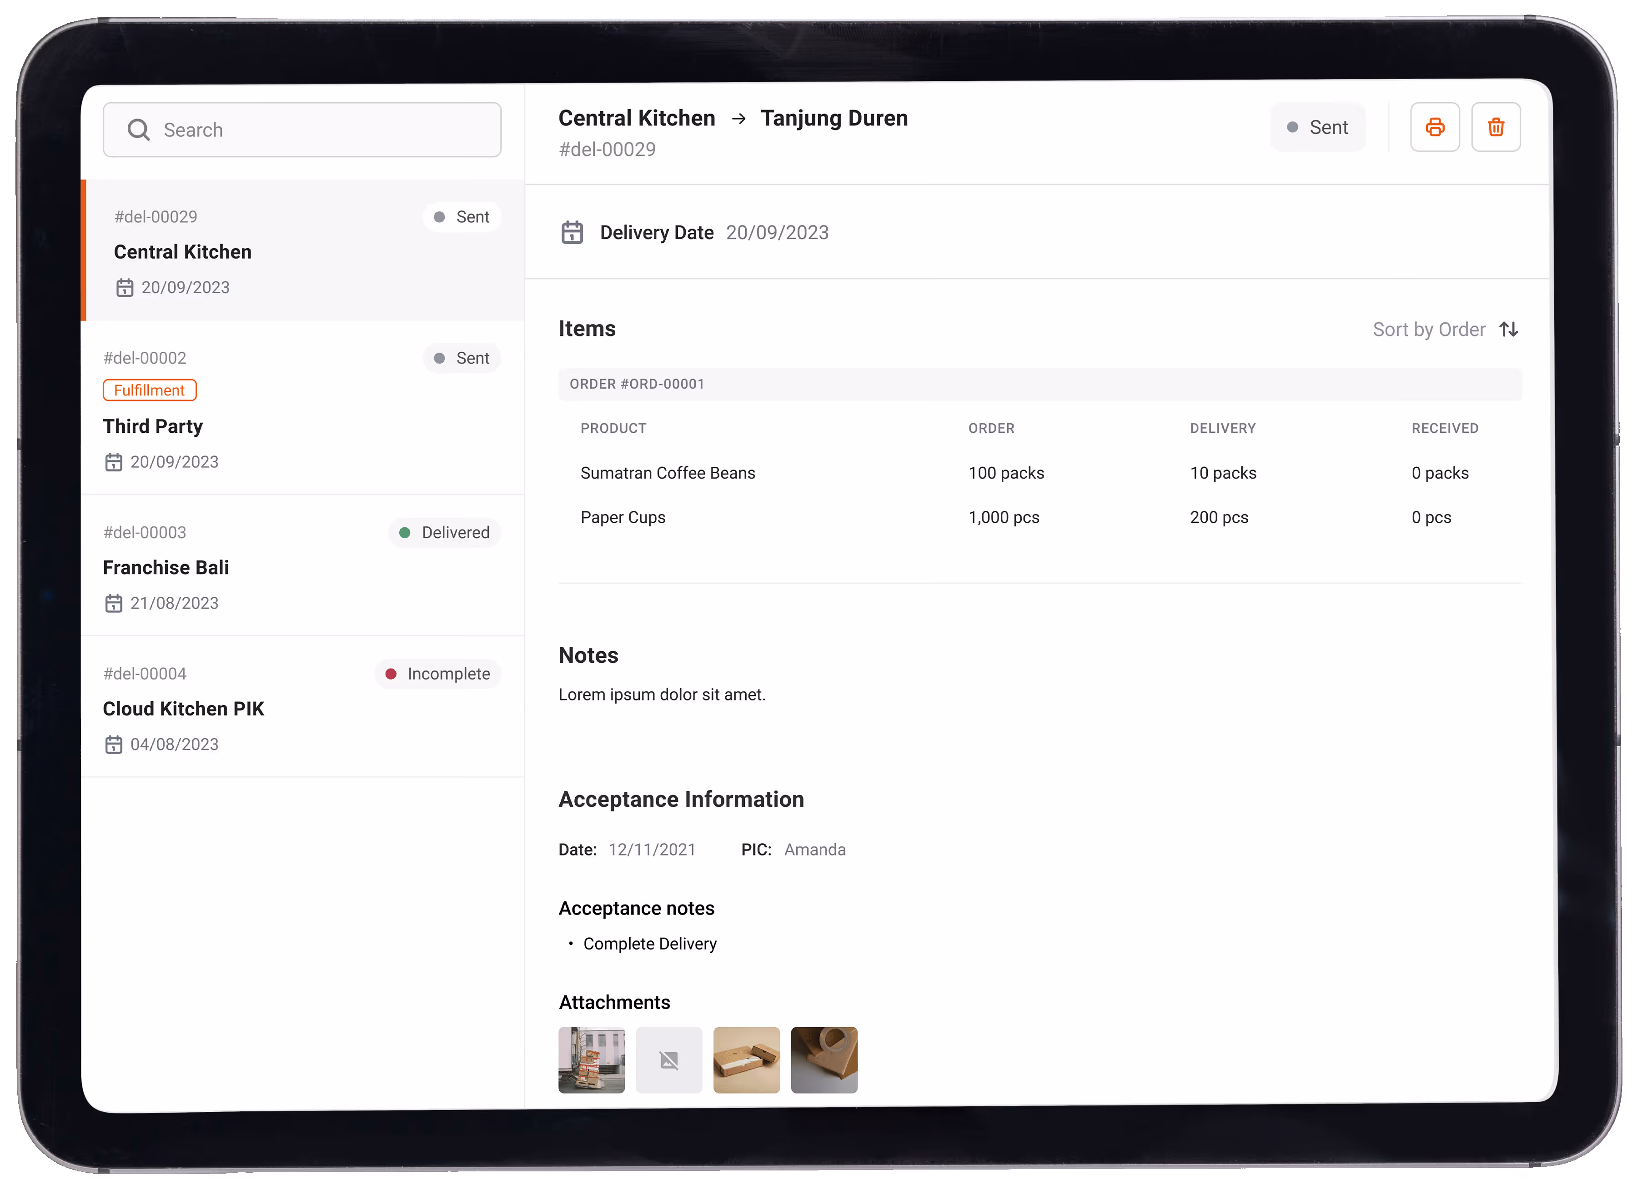Click the Fulfillment tag on Third Party
Viewport: 1637px width, 1190px height.
(150, 390)
